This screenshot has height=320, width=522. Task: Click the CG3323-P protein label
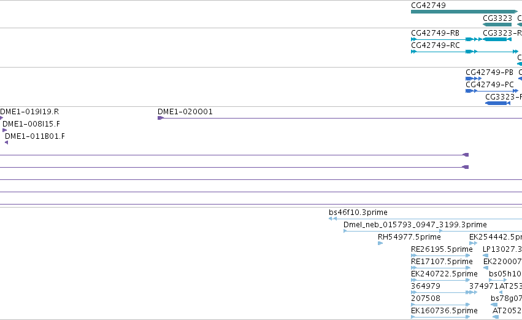click(x=504, y=97)
